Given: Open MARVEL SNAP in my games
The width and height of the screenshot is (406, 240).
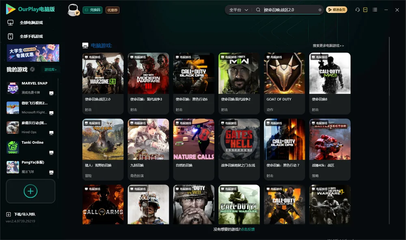Looking at the screenshot, I should pyautogui.click(x=30, y=88).
